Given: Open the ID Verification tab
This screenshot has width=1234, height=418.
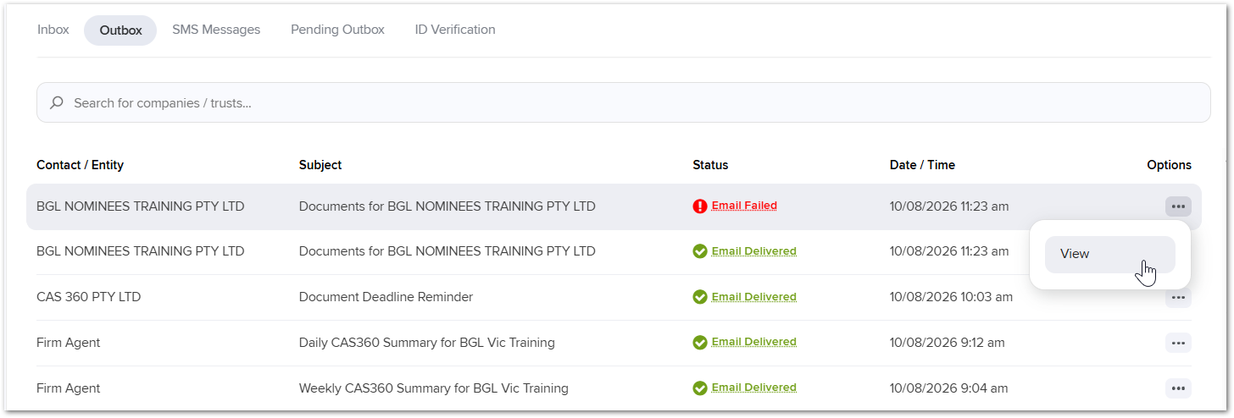Looking at the screenshot, I should coord(455,30).
